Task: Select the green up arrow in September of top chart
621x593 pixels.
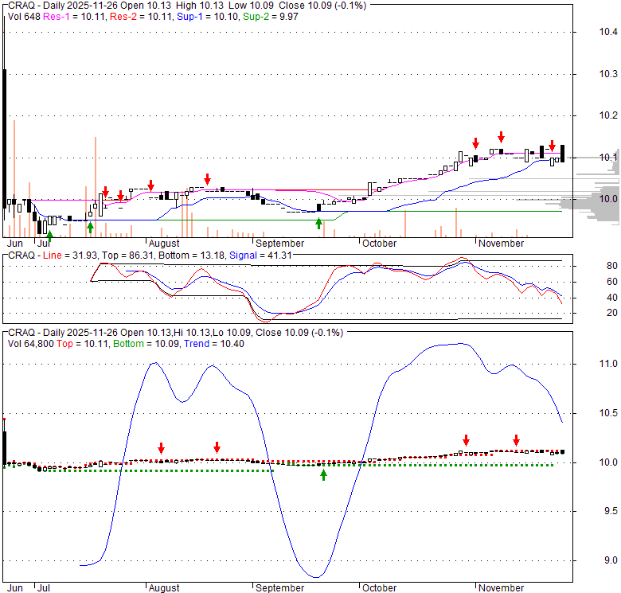Action: (x=318, y=224)
